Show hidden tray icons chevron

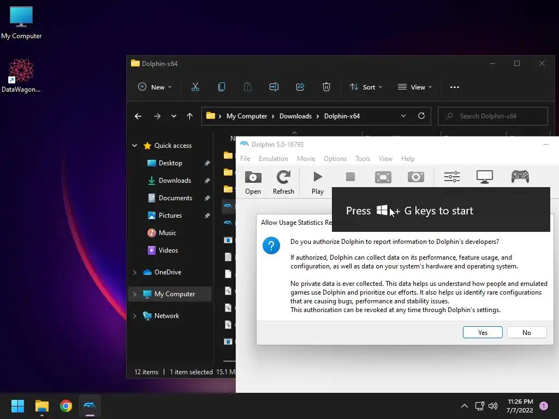(x=464, y=406)
